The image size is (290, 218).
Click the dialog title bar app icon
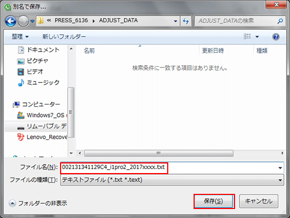(8, 7)
